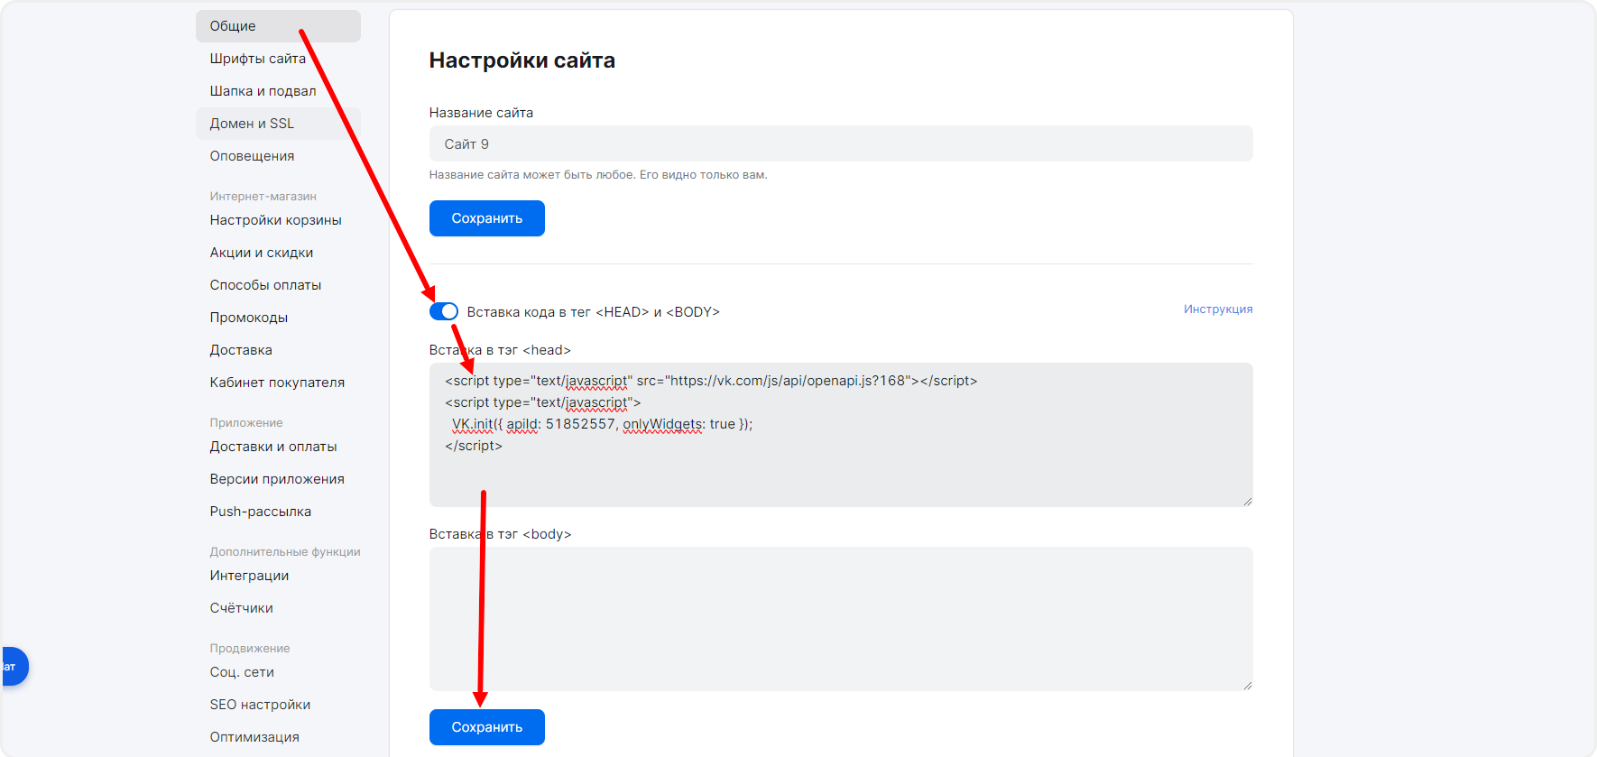Image resolution: width=1597 pixels, height=757 pixels.
Task: Open the chat bubble widget
Action: (13, 667)
